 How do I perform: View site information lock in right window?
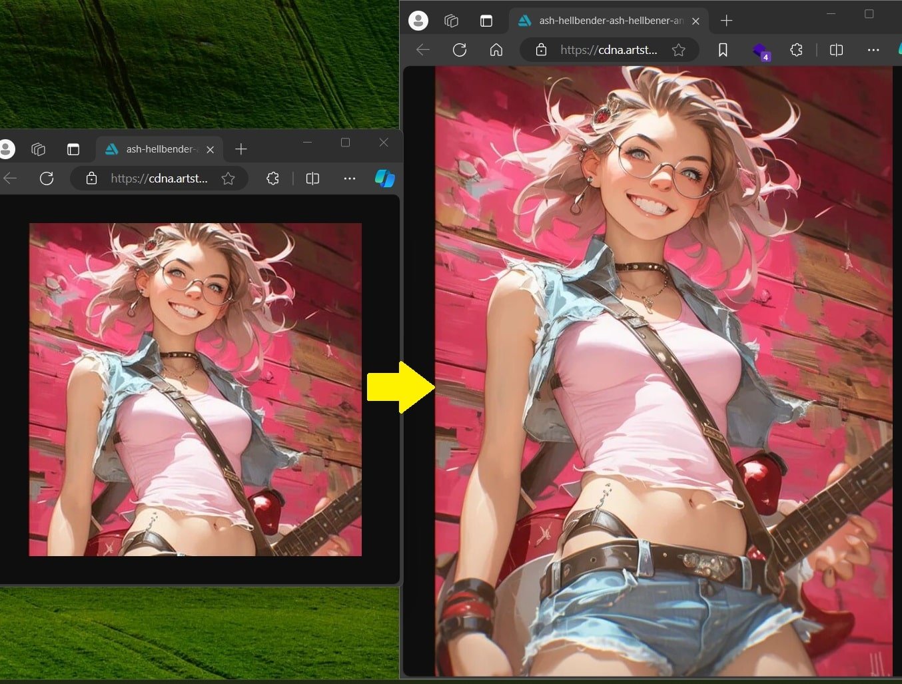click(x=541, y=50)
